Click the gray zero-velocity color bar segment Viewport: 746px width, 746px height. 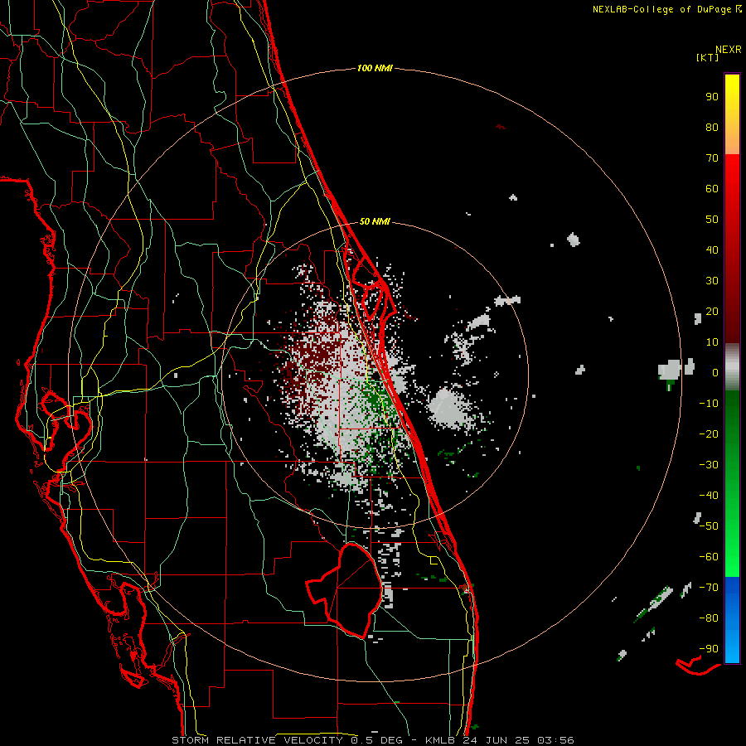(x=732, y=367)
